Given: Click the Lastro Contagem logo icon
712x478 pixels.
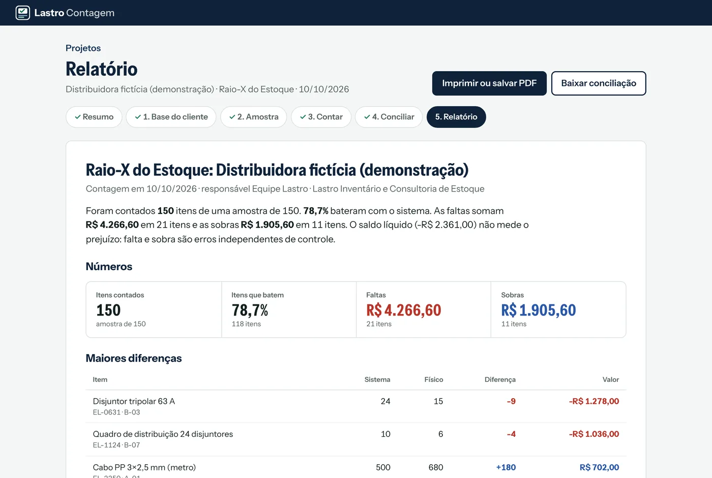Looking at the screenshot, I should pos(23,13).
